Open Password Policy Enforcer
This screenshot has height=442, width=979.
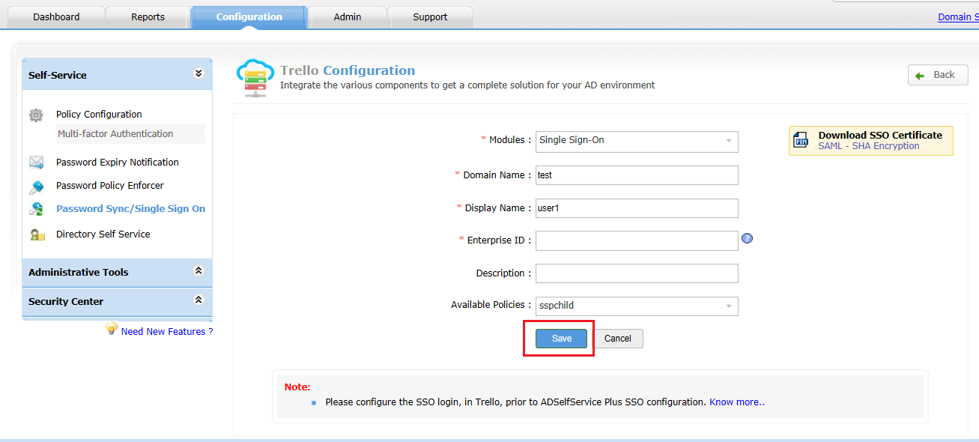pos(110,186)
